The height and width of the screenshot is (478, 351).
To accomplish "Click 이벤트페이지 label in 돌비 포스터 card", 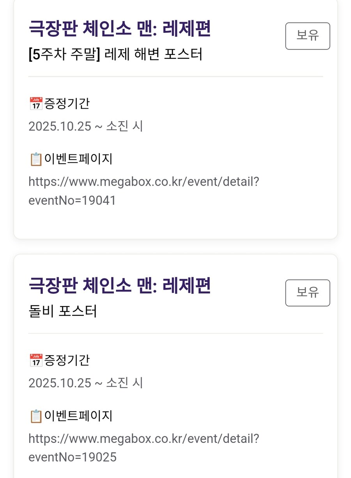I will pyautogui.click(x=78, y=416).
